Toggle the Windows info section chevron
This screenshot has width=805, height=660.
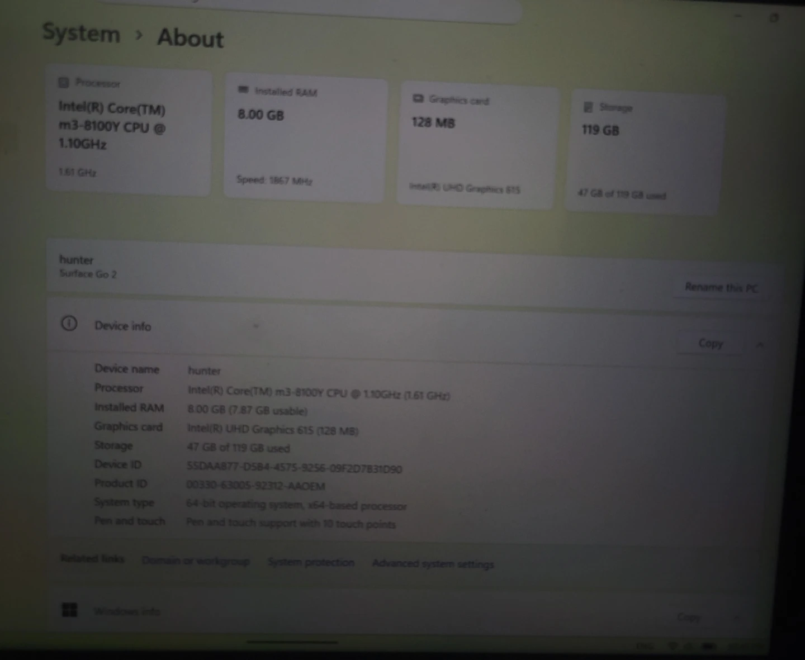click(737, 618)
